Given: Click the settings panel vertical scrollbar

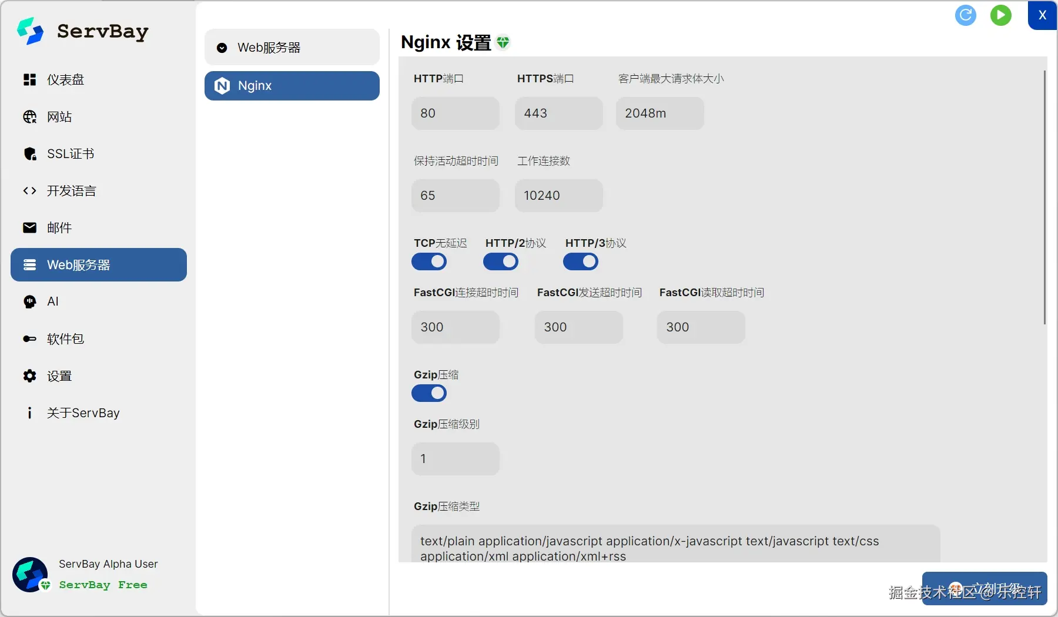Looking at the screenshot, I should pyautogui.click(x=1044, y=197).
